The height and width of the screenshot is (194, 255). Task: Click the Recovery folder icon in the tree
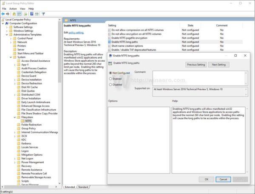[19, 166]
